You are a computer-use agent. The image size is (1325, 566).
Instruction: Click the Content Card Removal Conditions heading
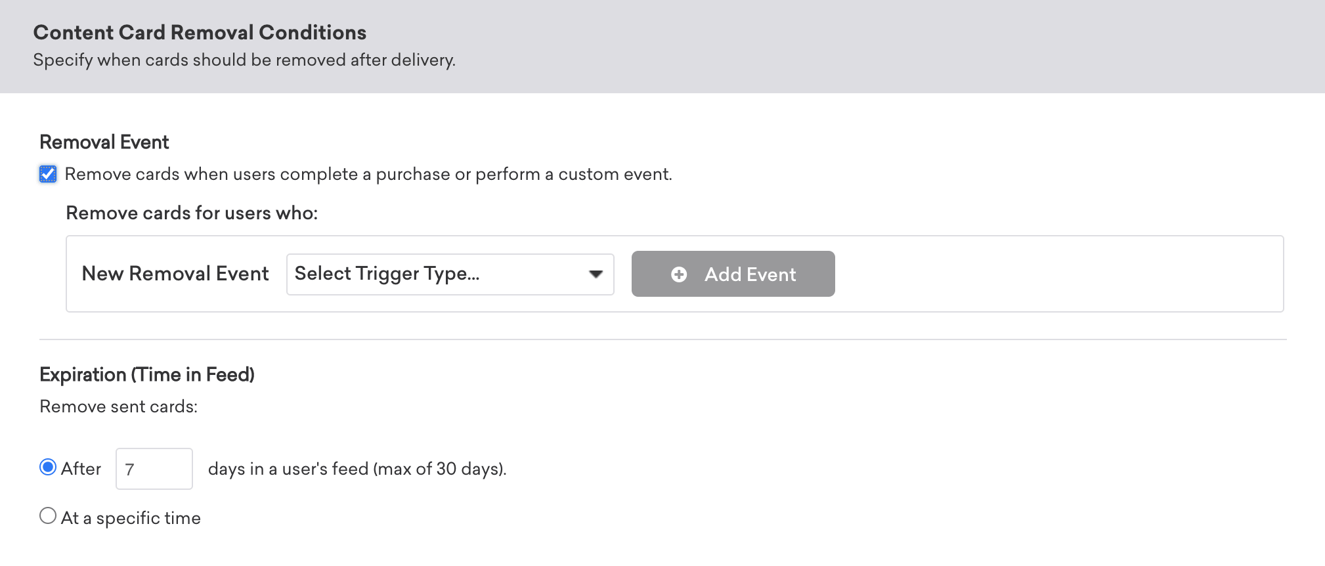tap(200, 32)
